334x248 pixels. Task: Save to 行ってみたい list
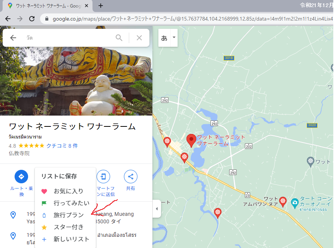pos(65,203)
